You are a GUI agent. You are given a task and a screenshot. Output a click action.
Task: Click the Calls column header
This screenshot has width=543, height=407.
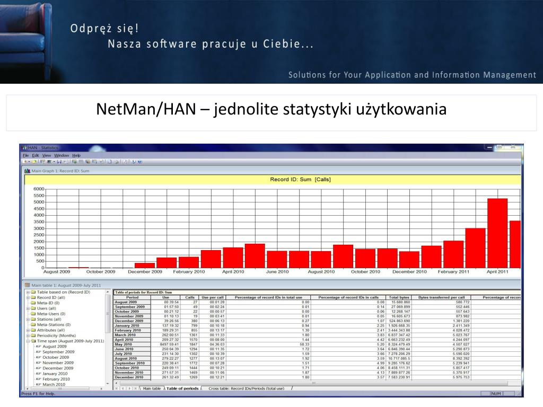point(190,297)
